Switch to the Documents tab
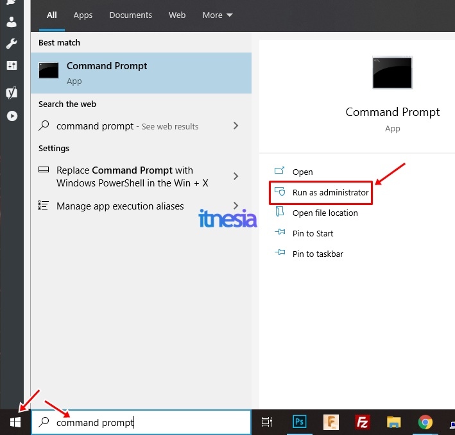 pyautogui.click(x=130, y=15)
